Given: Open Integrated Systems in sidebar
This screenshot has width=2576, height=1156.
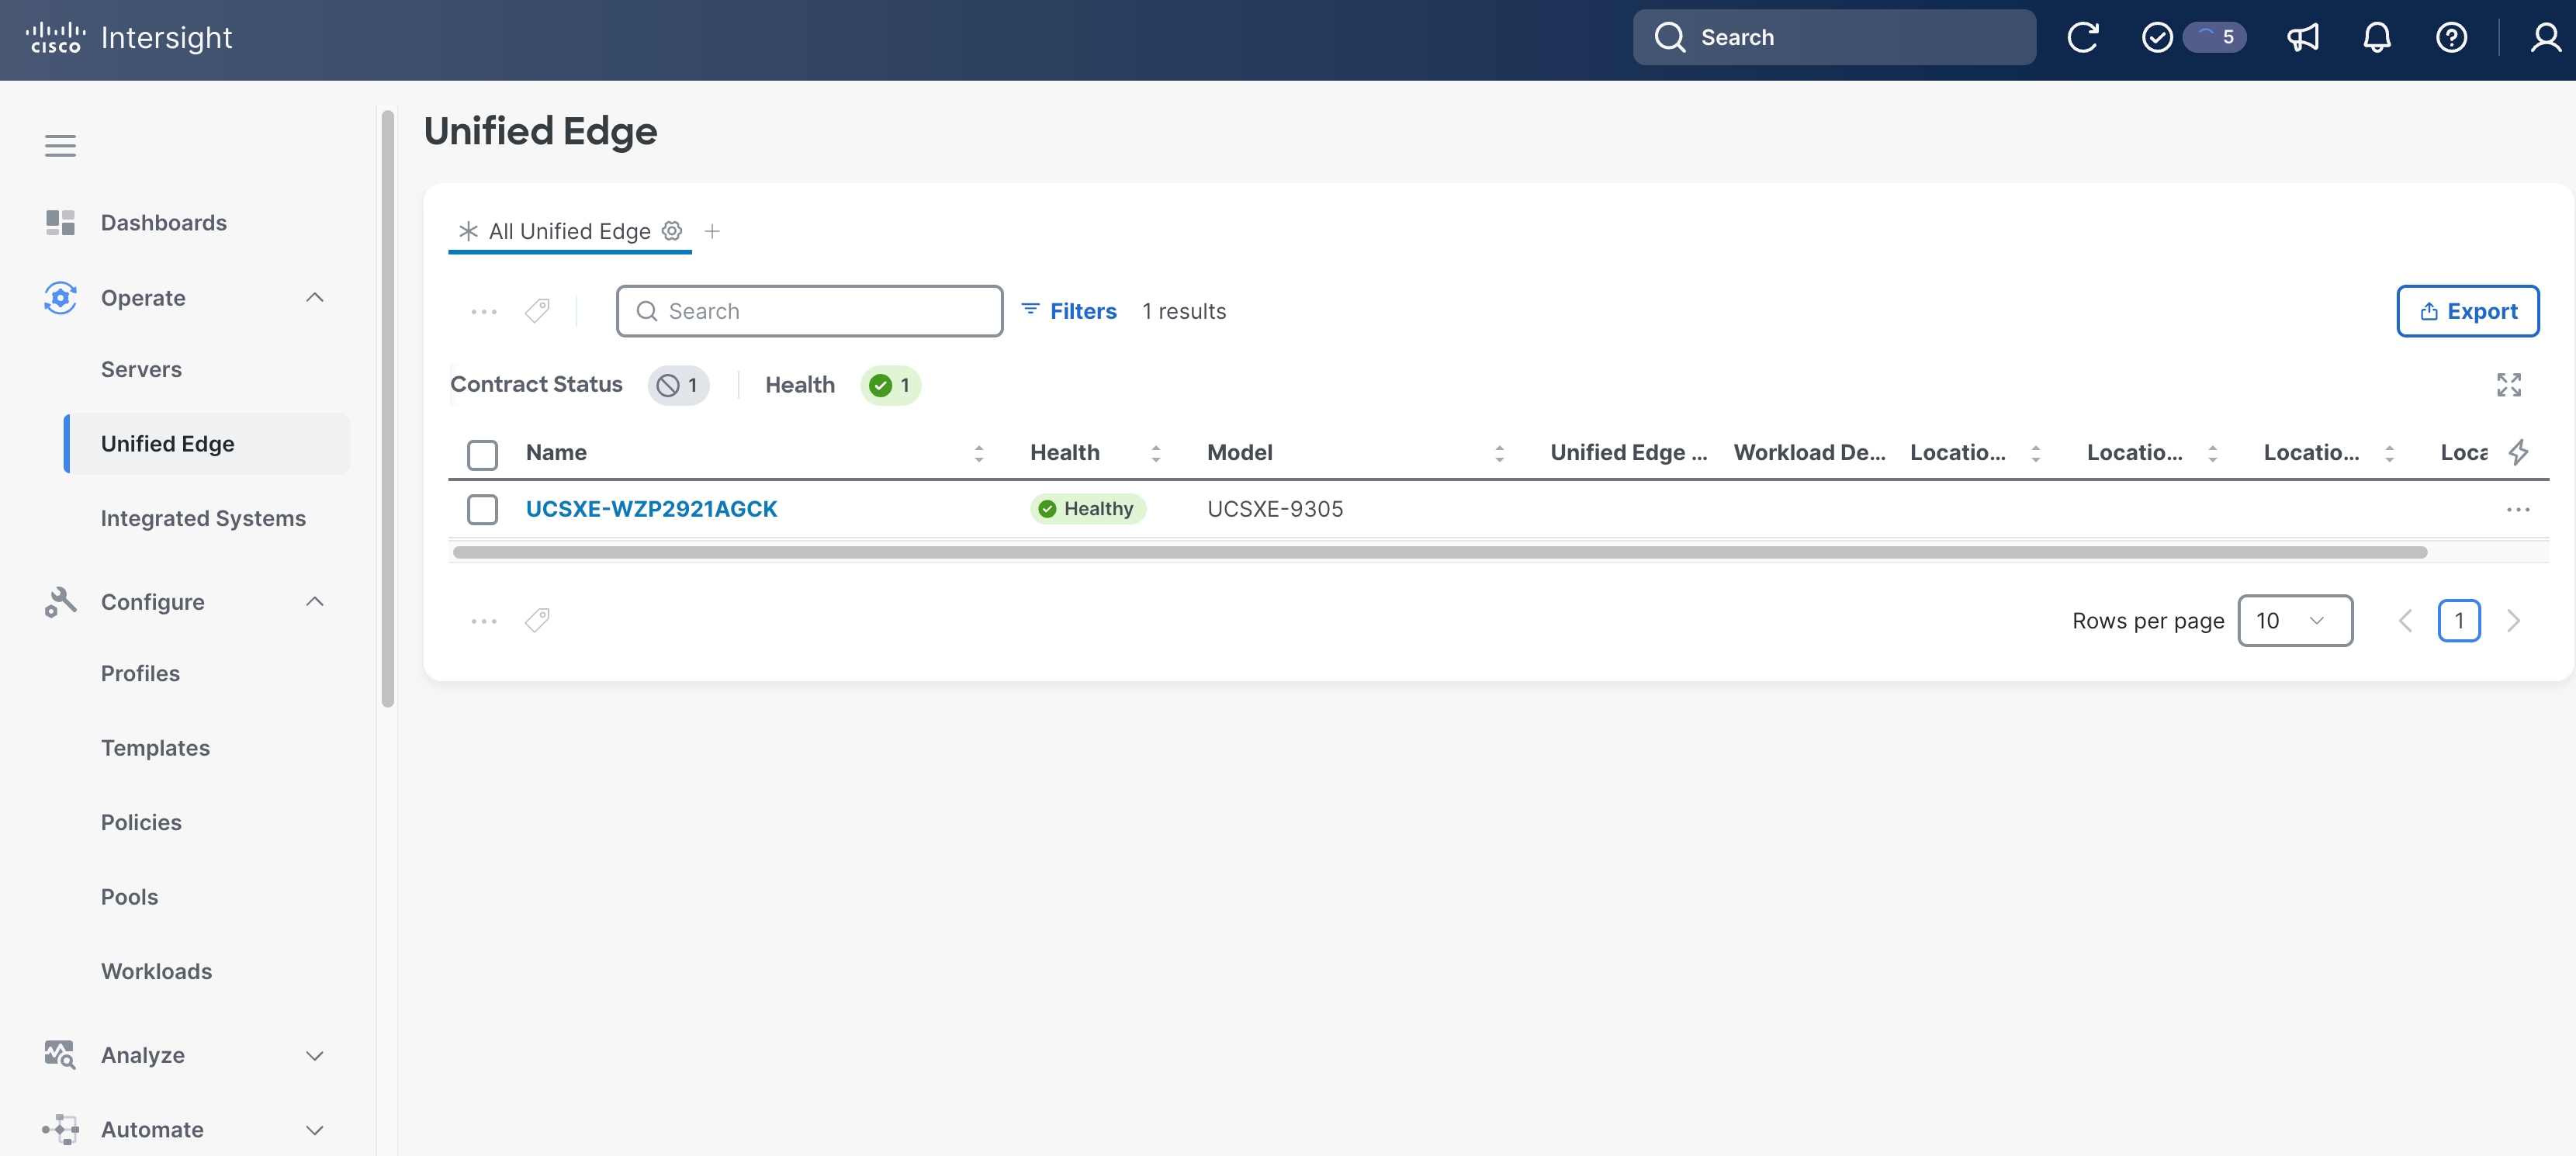Looking at the screenshot, I should (x=203, y=519).
